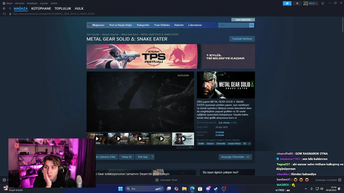
Task: Open the Tüm Oyunlar breadcrumb
Action: click(x=93, y=35)
